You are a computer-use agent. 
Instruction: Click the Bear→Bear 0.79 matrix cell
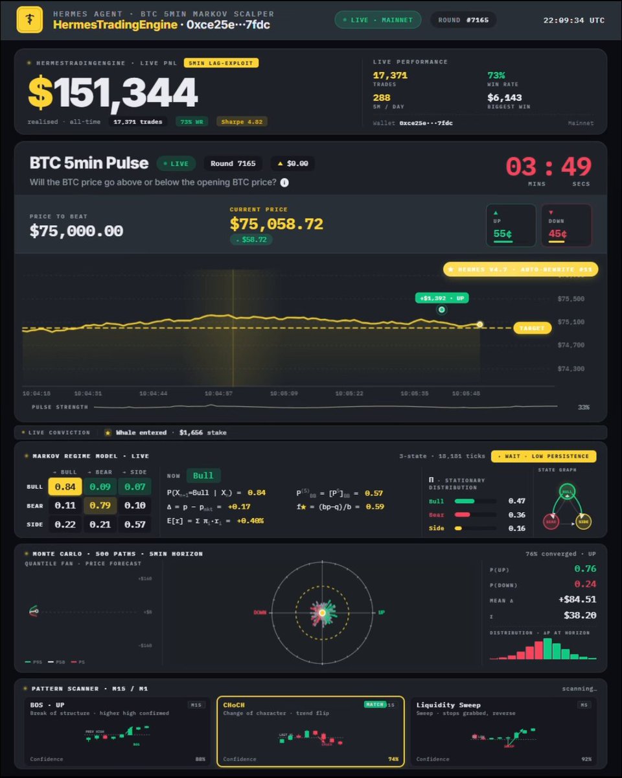coord(100,506)
